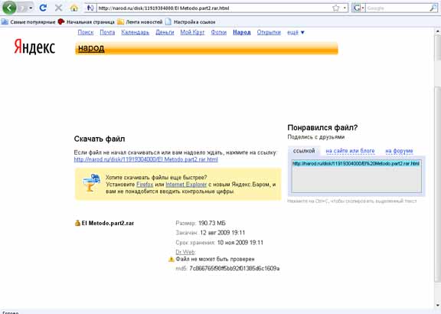Open the Мой Круг link
Viewport: 441px width, 314px height.
point(192,32)
